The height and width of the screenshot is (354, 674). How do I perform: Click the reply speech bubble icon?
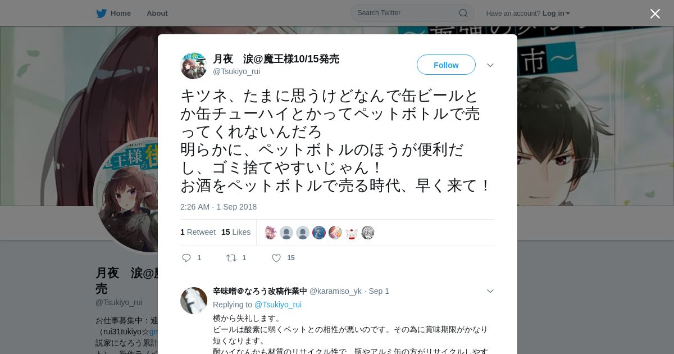[186, 258]
